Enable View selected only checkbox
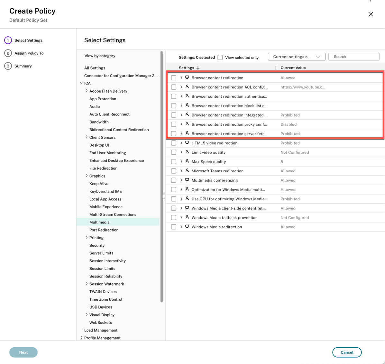 [x=220, y=58]
